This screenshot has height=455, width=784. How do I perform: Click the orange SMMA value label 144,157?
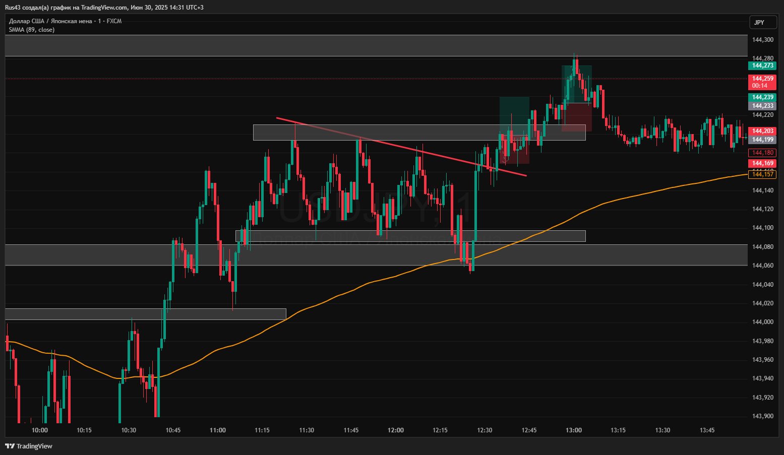pos(762,174)
